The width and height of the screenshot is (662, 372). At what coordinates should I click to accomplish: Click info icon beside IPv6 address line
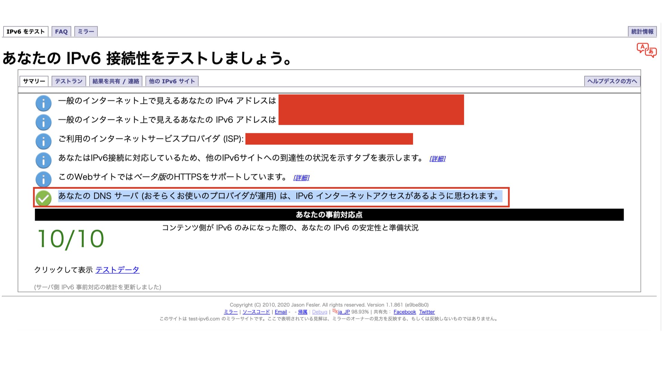pos(43,122)
